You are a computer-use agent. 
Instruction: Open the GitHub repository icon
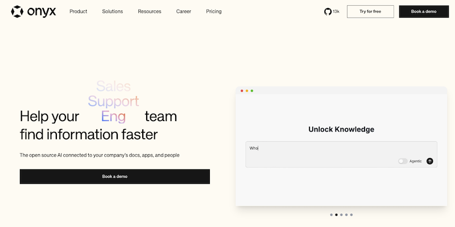tap(328, 11)
